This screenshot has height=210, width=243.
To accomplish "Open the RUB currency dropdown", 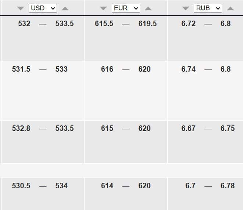I will coord(208,8).
